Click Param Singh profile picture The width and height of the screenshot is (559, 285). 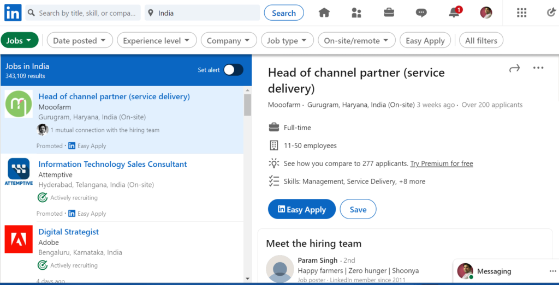280,269
